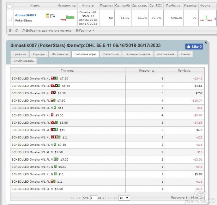Viewport: 217px width, 205px height.
Task: Click the TK badge in NL $7.50 row
Action: tap(53, 93)
